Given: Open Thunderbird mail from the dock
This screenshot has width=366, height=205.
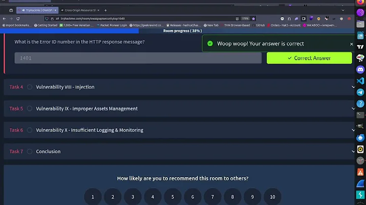Looking at the screenshot, I should [360, 138].
